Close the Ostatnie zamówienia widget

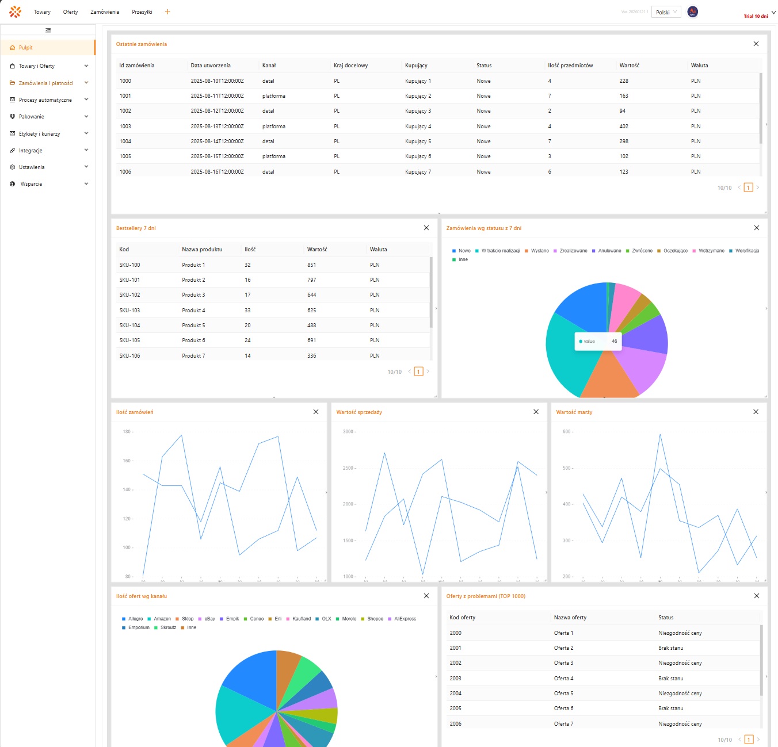(x=756, y=44)
